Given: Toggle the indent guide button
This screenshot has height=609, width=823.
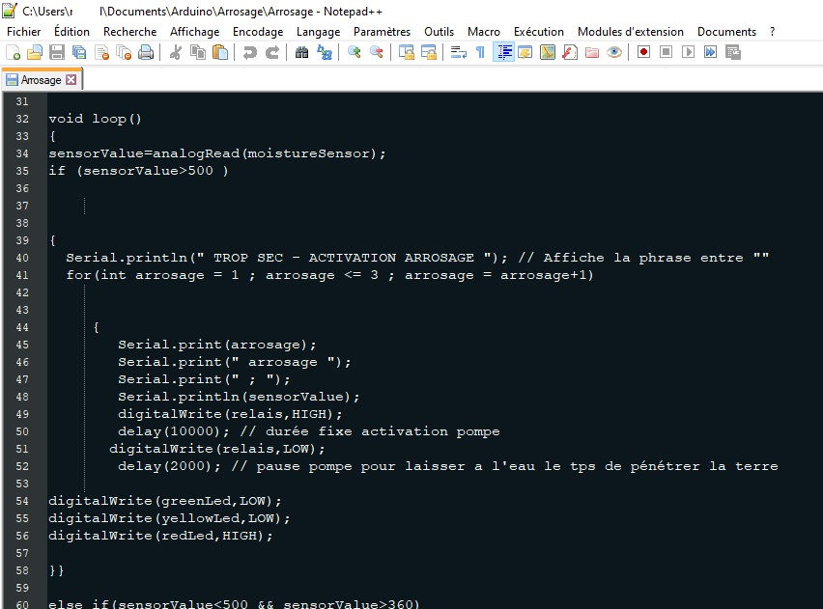Looking at the screenshot, I should click(503, 52).
